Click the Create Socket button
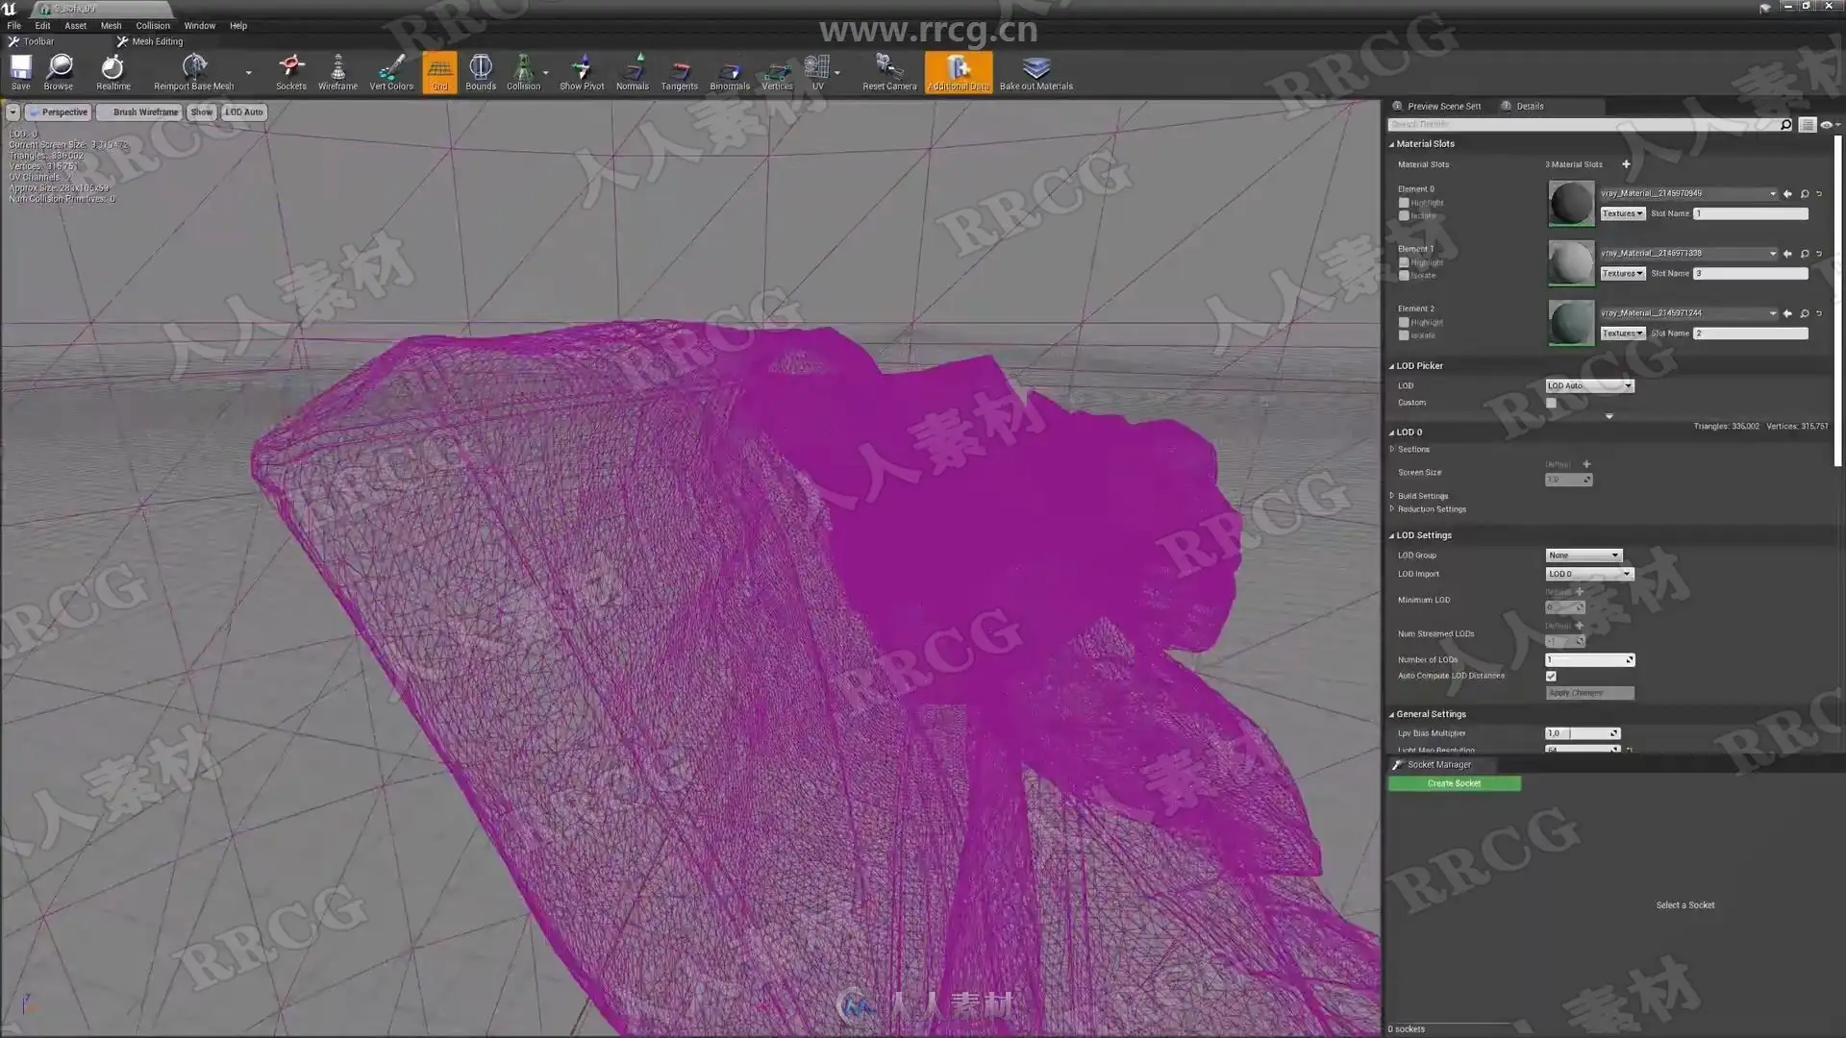 coord(1454,784)
